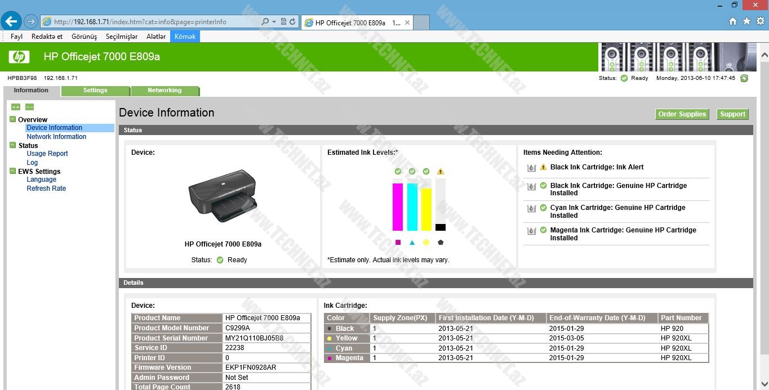769x390 pixels.
Task: Click the browser Back arrow button
Action: coord(11,22)
